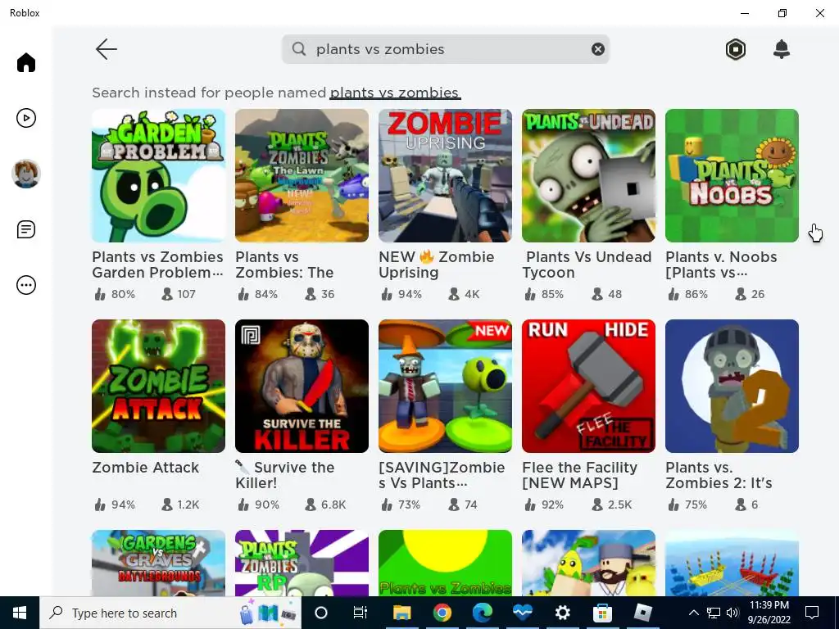Open the volume speaker tray icon
839x629 pixels.
(x=732, y=613)
